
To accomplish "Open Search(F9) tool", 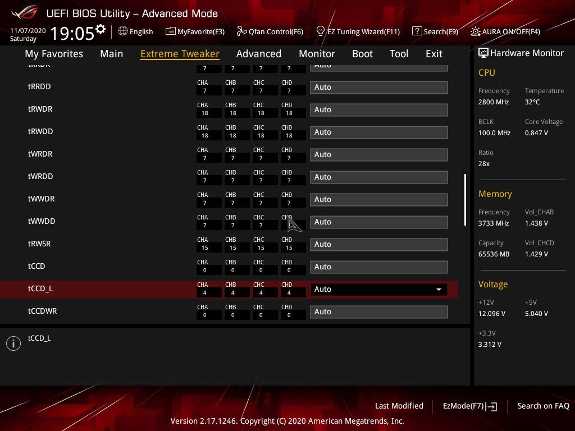I will tap(435, 31).
